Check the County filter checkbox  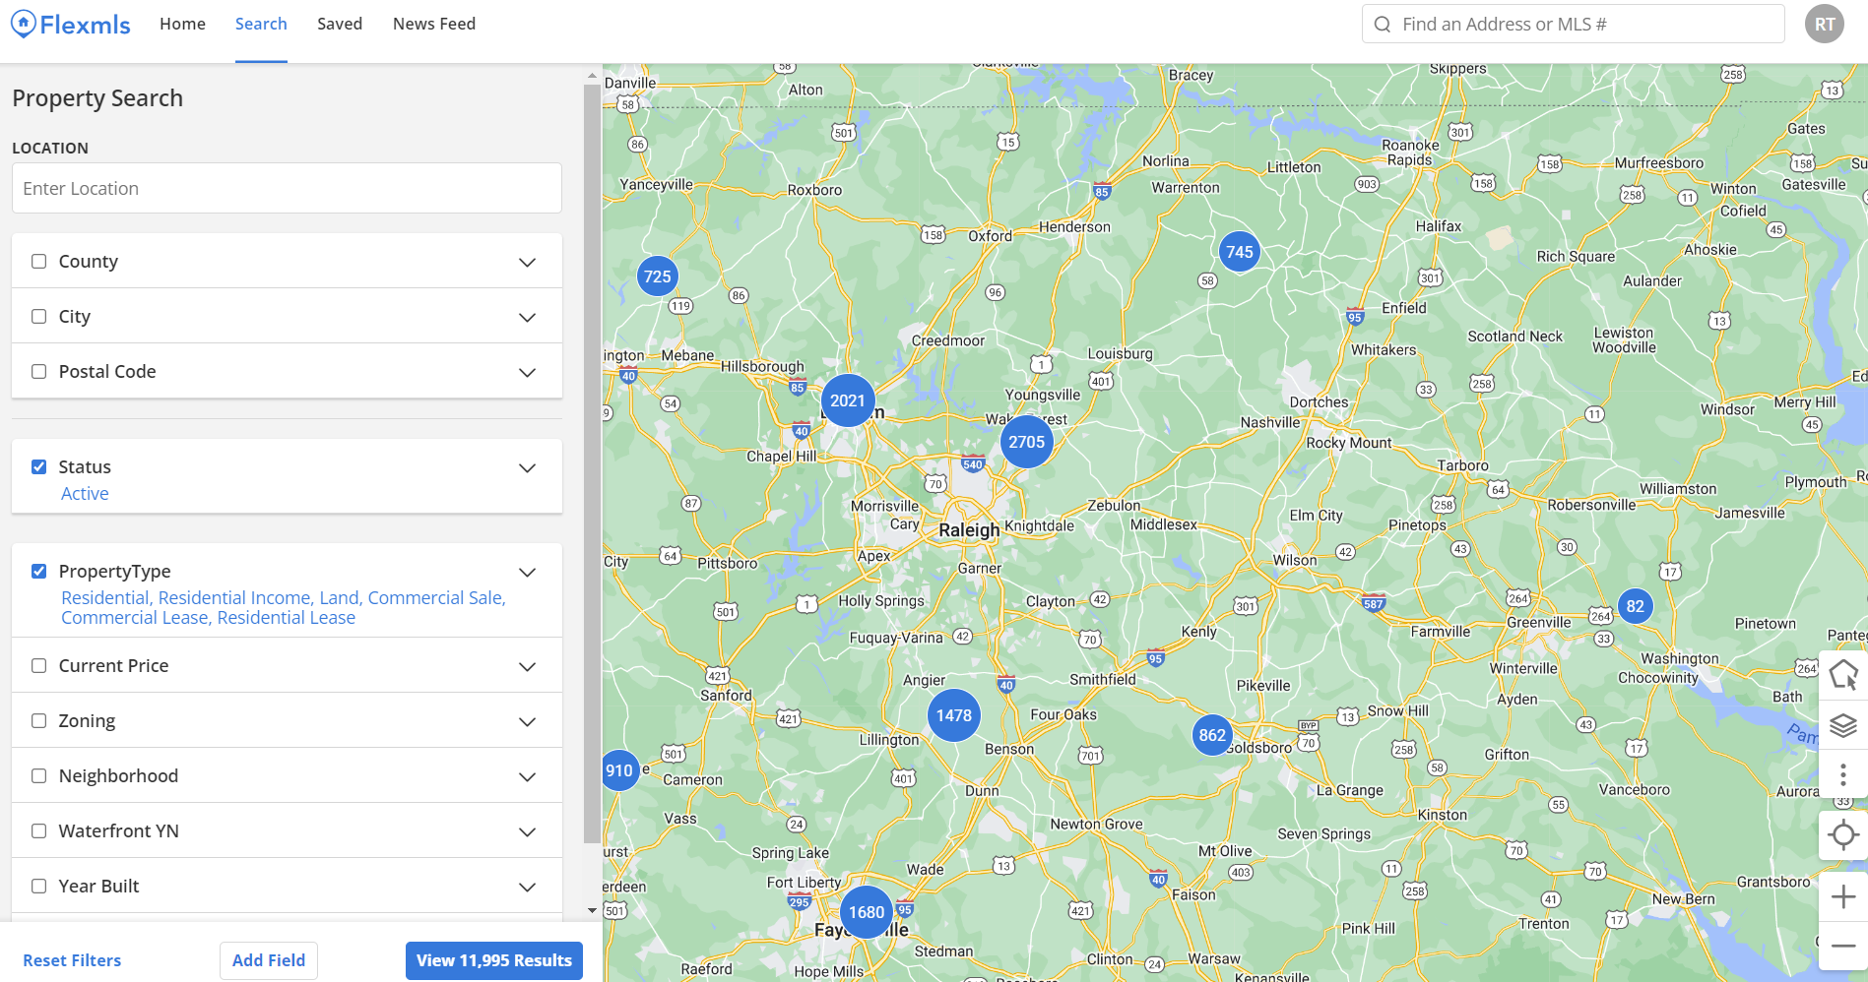39,261
